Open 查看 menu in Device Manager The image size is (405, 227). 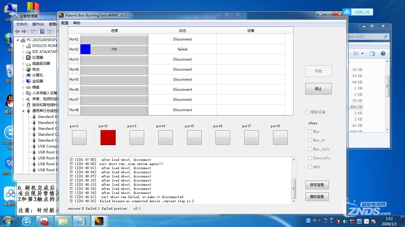52,24
